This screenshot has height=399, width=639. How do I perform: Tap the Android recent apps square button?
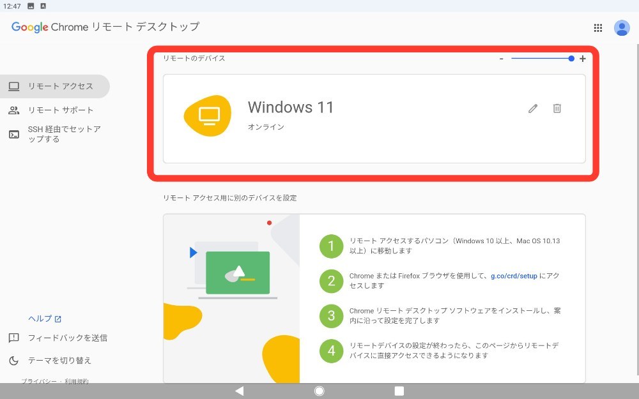click(399, 391)
